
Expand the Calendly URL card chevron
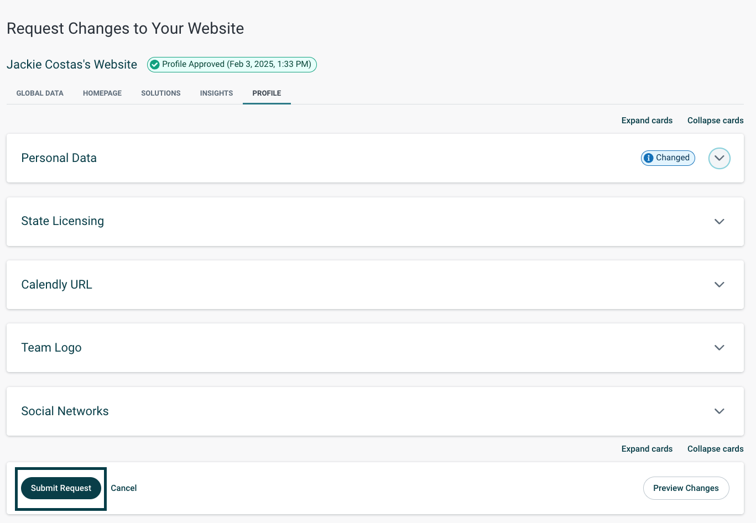tap(719, 285)
